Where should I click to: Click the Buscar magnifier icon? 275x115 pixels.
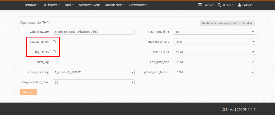pos(219,5)
